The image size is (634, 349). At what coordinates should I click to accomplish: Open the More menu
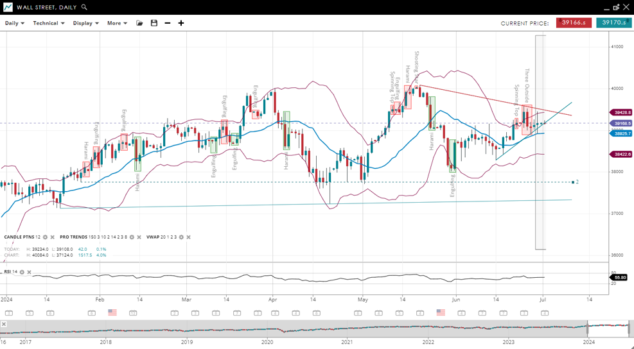pyautogui.click(x=117, y=23)
